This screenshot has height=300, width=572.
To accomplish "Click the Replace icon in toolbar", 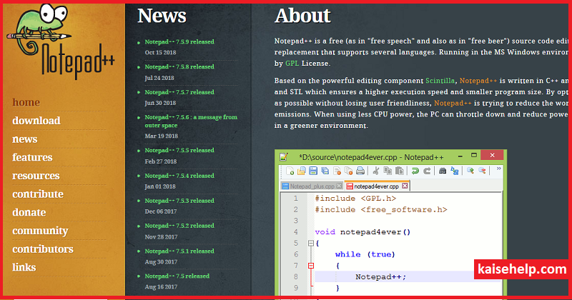I will 455,171.
